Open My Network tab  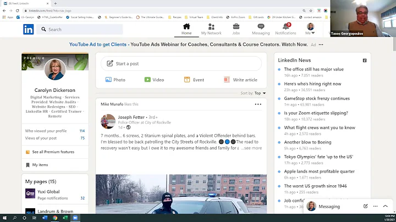point(211,29)
